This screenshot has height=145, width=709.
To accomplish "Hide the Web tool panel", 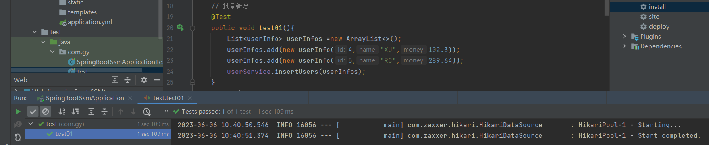I will (157, 80).
